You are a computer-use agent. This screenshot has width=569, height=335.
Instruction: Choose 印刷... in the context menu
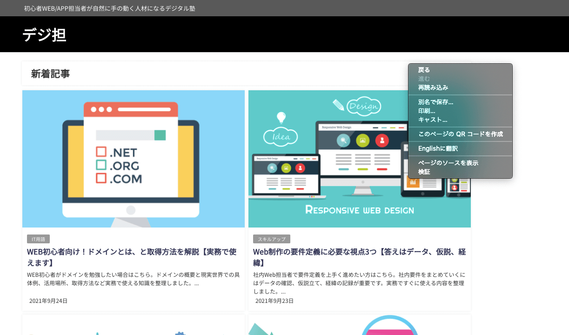point(460,111)
